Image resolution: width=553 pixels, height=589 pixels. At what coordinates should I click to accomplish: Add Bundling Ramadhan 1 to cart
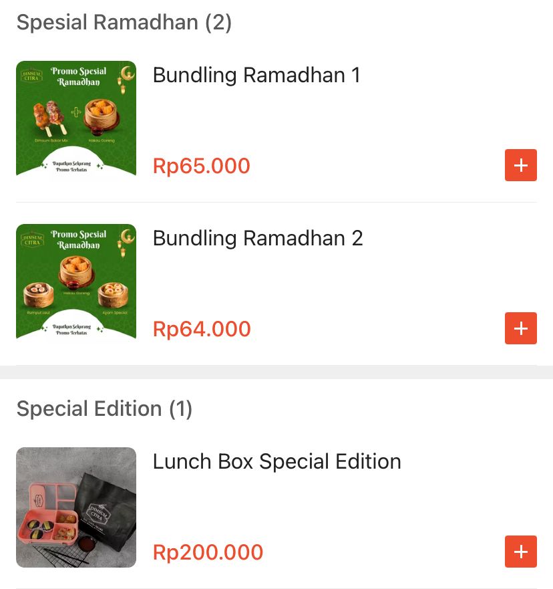[520, 165]
